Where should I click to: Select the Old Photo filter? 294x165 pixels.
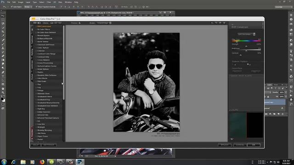tap(41, 133)
